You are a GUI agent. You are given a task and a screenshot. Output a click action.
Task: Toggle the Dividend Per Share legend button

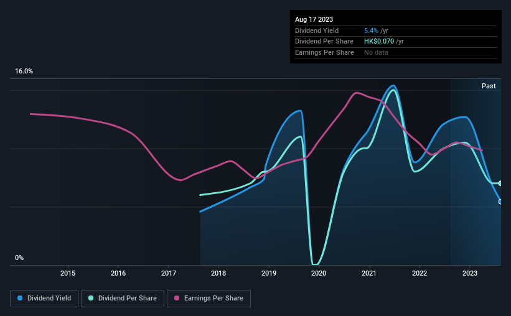tap(123, 299)
